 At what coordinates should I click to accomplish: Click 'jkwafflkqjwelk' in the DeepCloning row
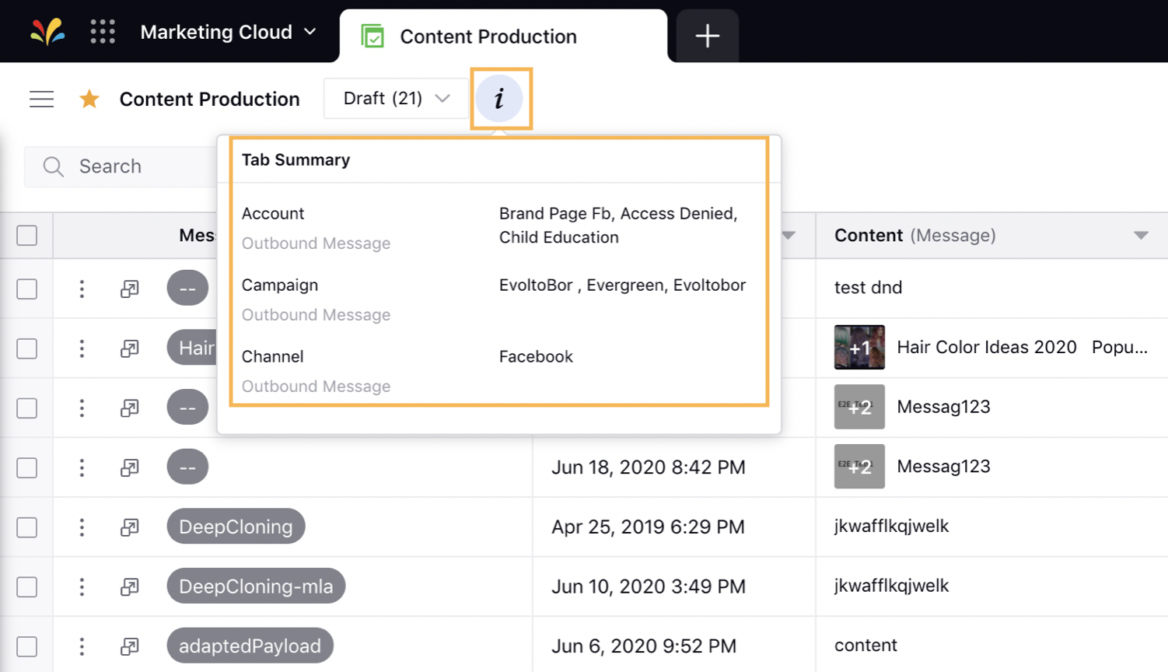[891, 526]
